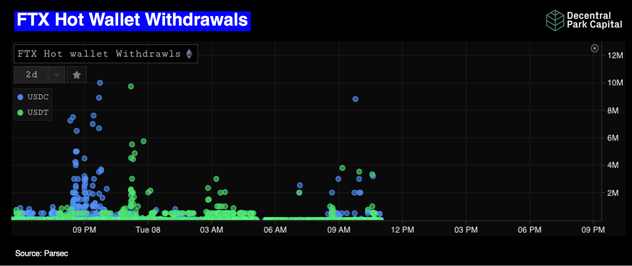Screen dimensions: 632x266
Task: Select the FTX Hot Wallet Withdrawals heading
Action: click(x=132, y=20)
